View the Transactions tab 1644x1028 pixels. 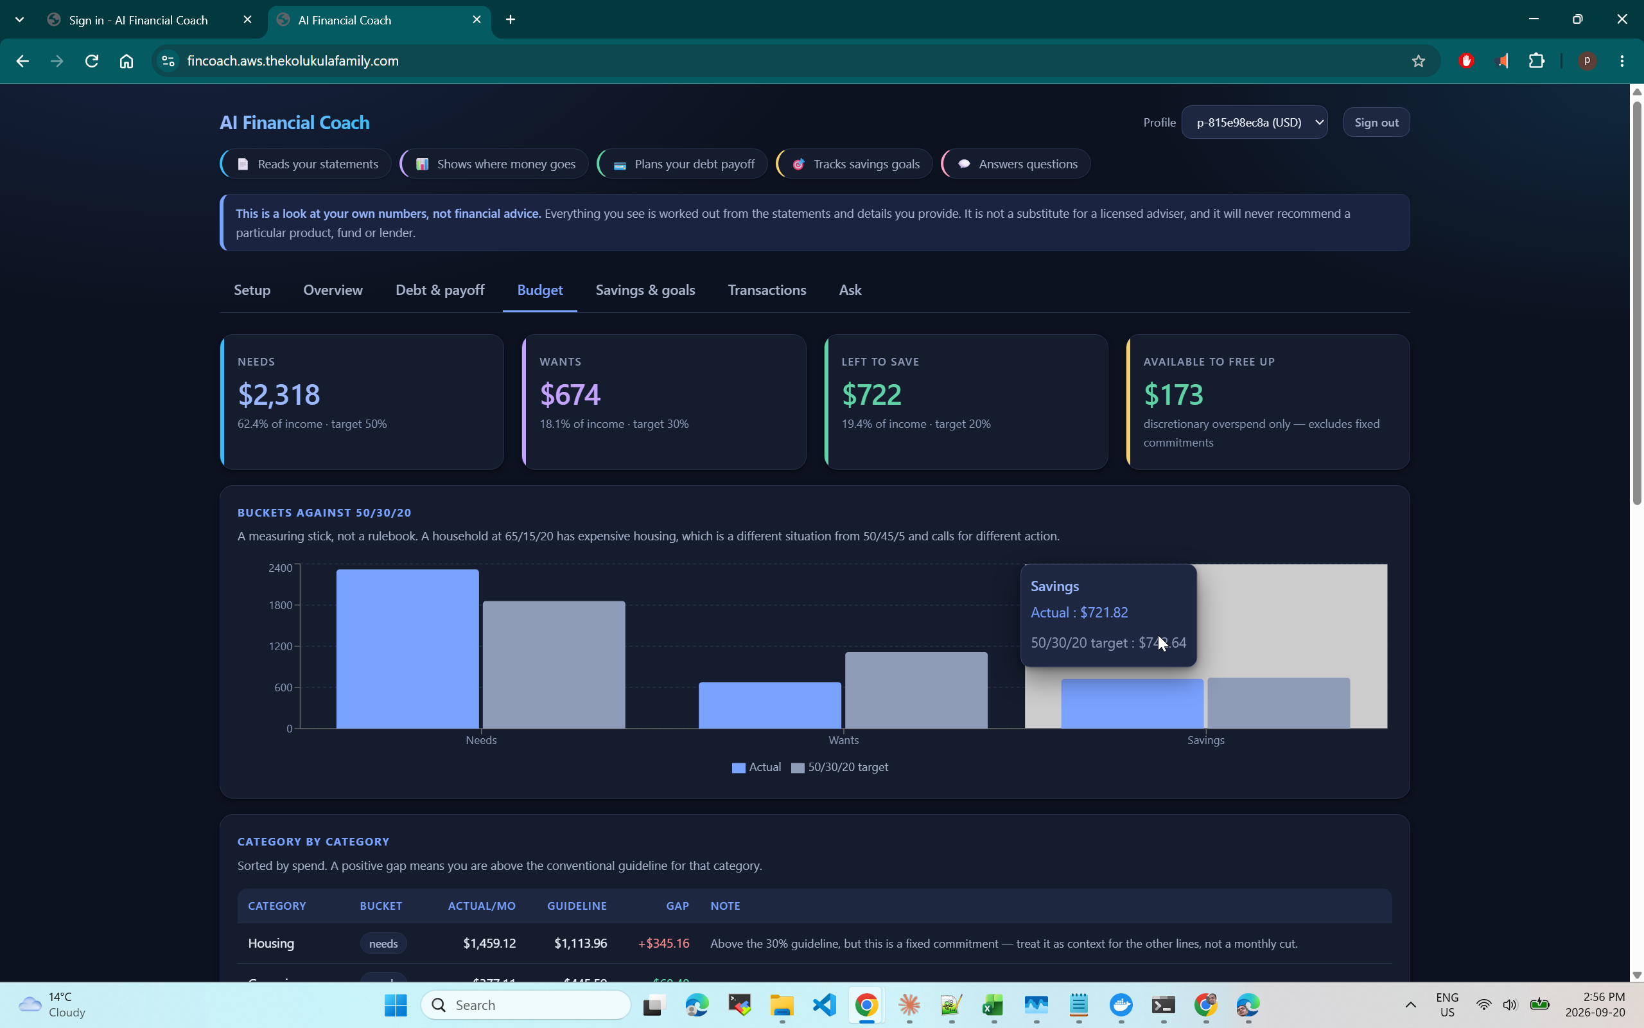767,290
